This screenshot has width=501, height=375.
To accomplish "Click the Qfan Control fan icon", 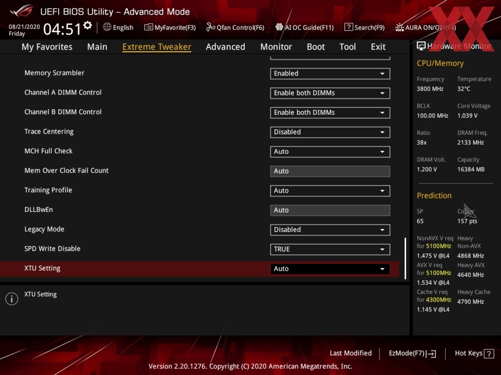I will click(210, 27).
